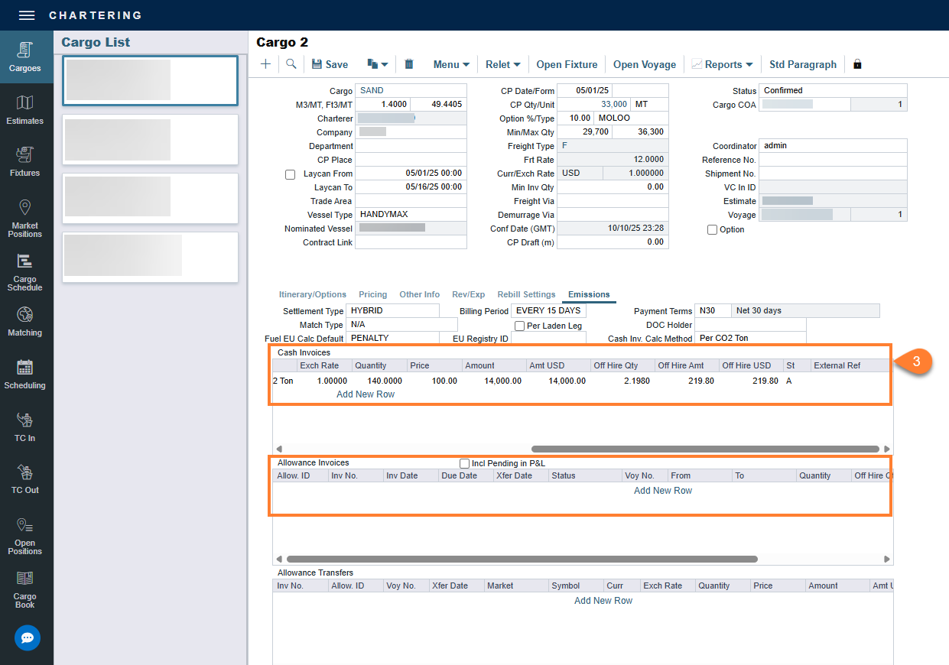Enable the Per Laden Leg checkbox
The height and width of the screenshot is (665, 949).
(519, 326)
